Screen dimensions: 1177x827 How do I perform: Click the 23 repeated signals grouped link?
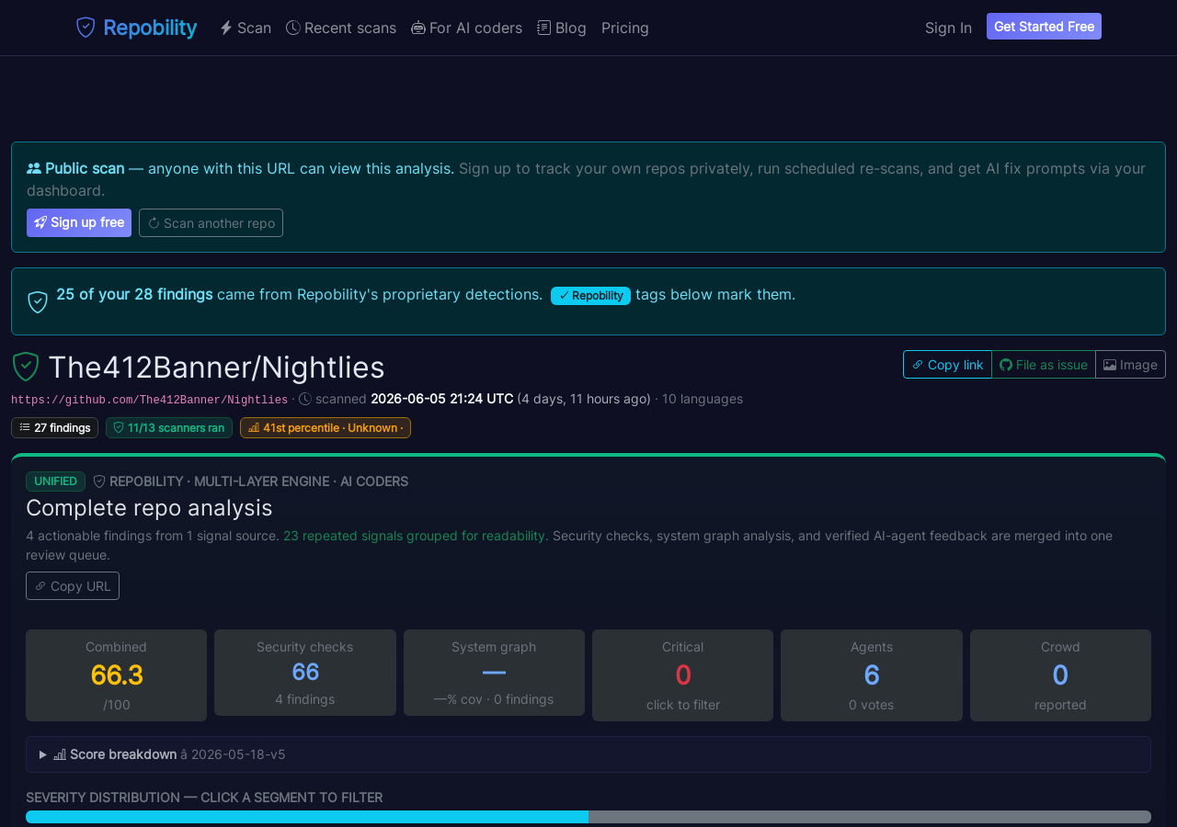(x=416, y=536)
